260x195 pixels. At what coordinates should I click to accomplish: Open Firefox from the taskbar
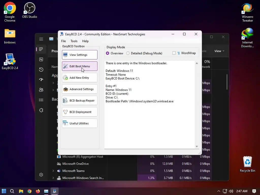38,191
